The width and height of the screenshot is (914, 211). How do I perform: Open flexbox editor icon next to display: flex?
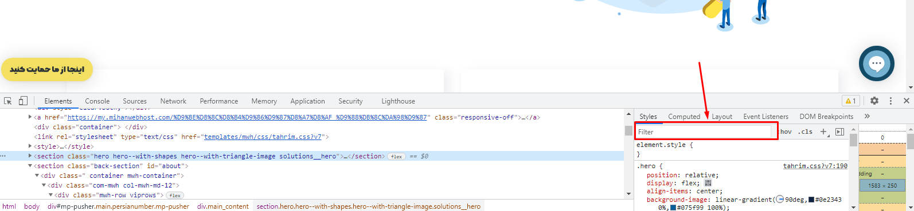tap(708, 183)
